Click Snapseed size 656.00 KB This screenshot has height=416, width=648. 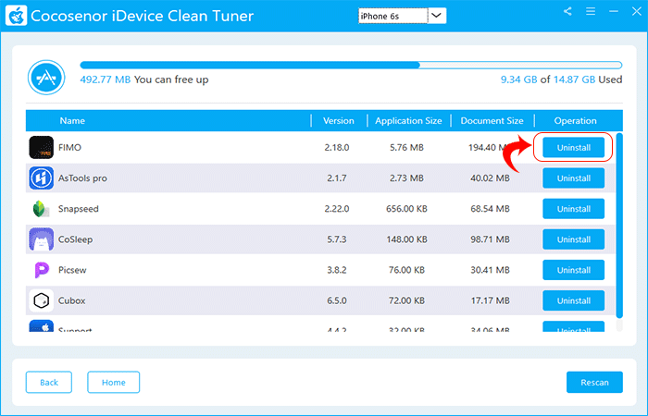tap(406, 208)
